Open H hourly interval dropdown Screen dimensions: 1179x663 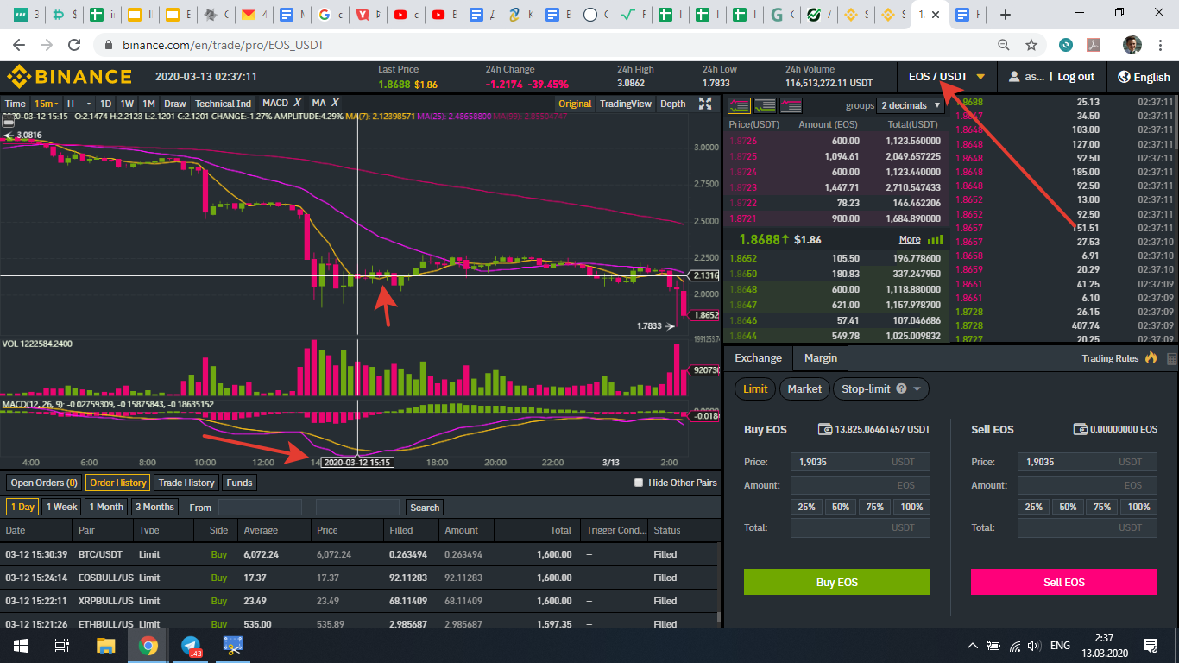coord(79,104)
